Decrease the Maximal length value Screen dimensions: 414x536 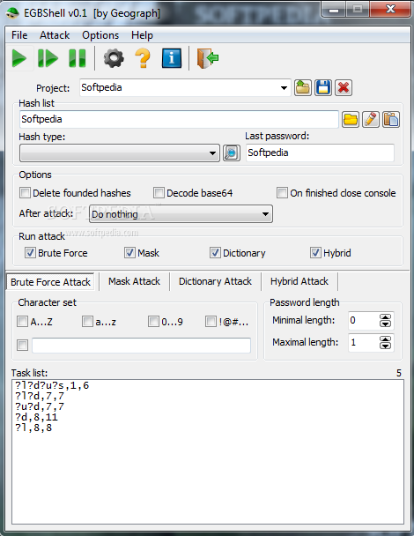point(385,346)
